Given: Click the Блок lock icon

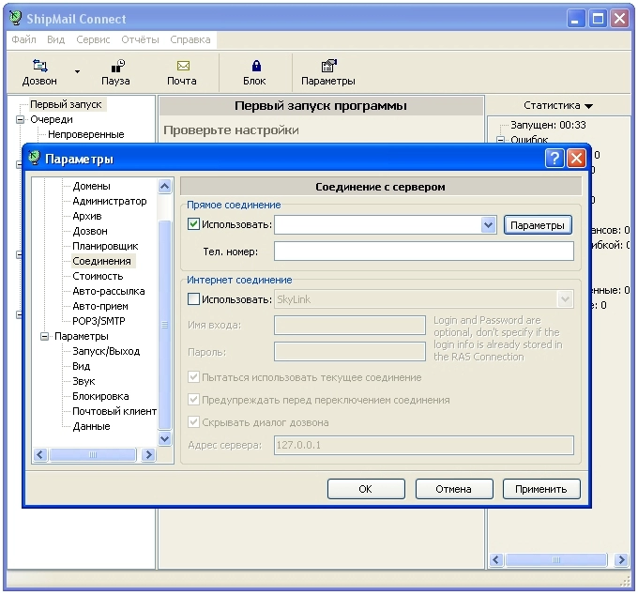Looking at the screenshot, I should [256, 65].
